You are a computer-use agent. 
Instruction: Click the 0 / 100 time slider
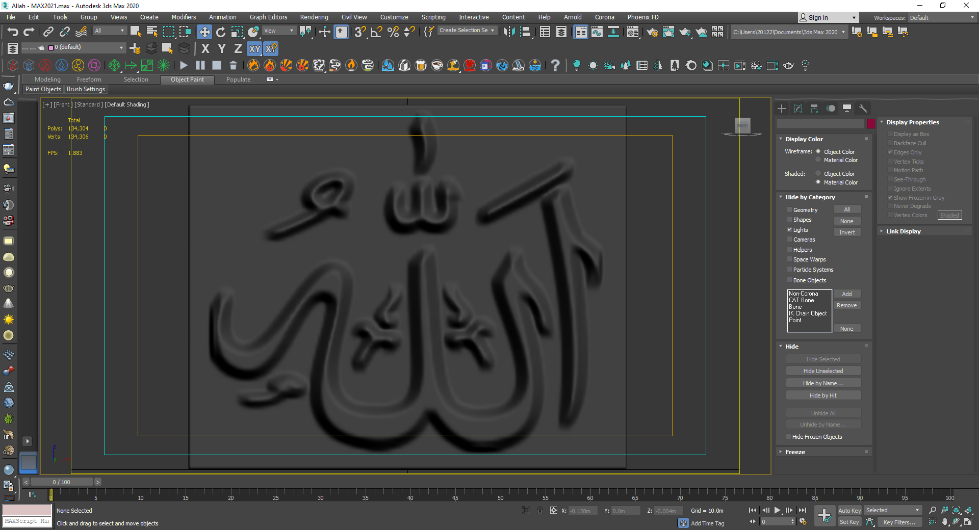[x=62, y=482]
